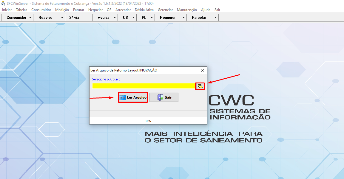The height and width of the screenshot is (179, 344).
Task: Expand the Reaviso toolbar dropdown arrow
Action: click(62, 18)
